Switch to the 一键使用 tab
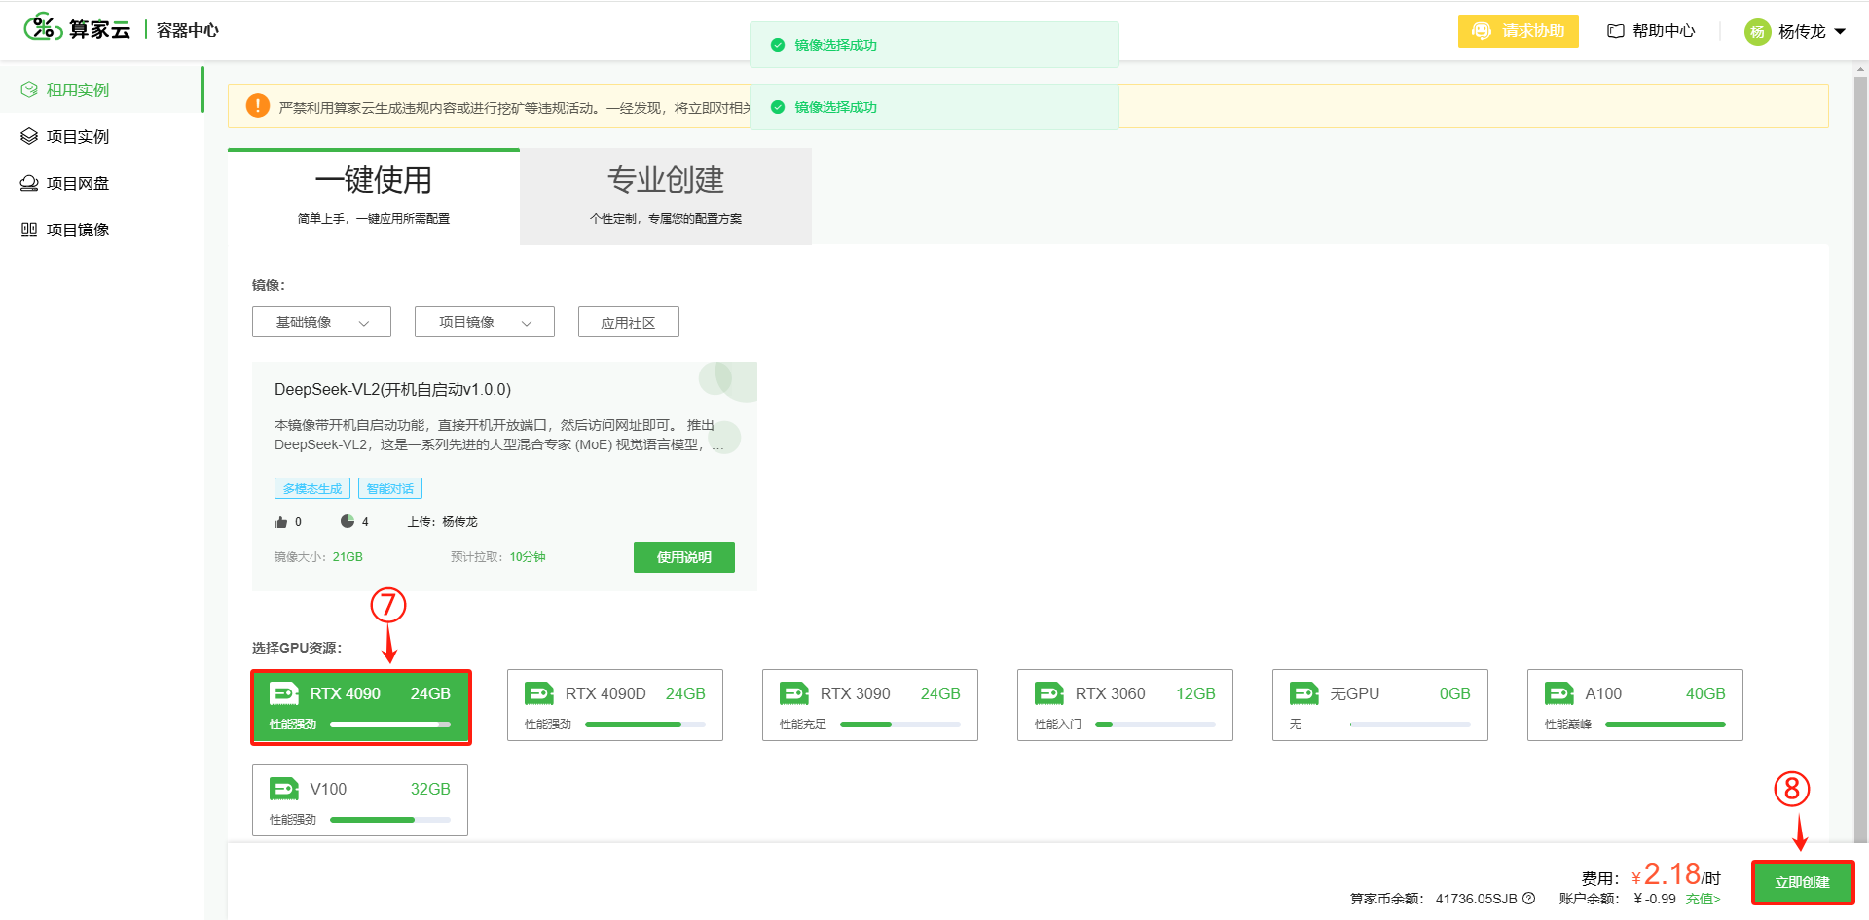The height and width of the screenshot is (920, 1869). [374, 196]
